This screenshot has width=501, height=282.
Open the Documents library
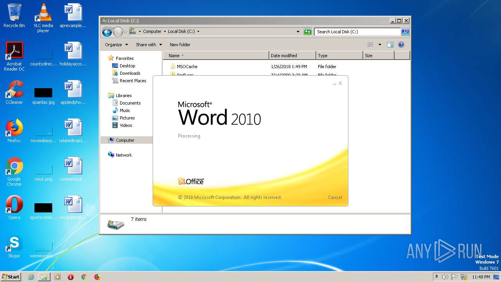(x=130, y=103)
